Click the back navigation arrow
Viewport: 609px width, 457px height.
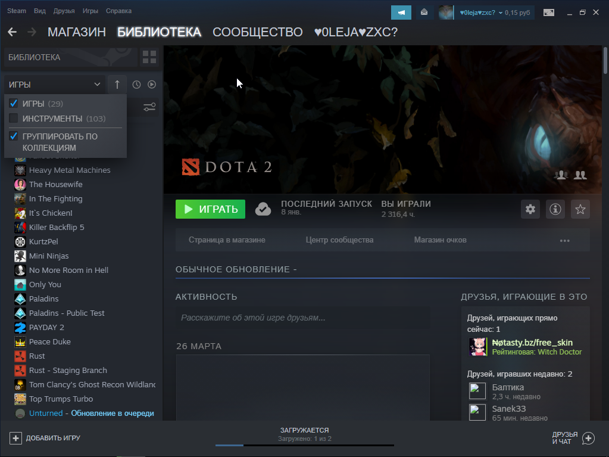[13, 32]
